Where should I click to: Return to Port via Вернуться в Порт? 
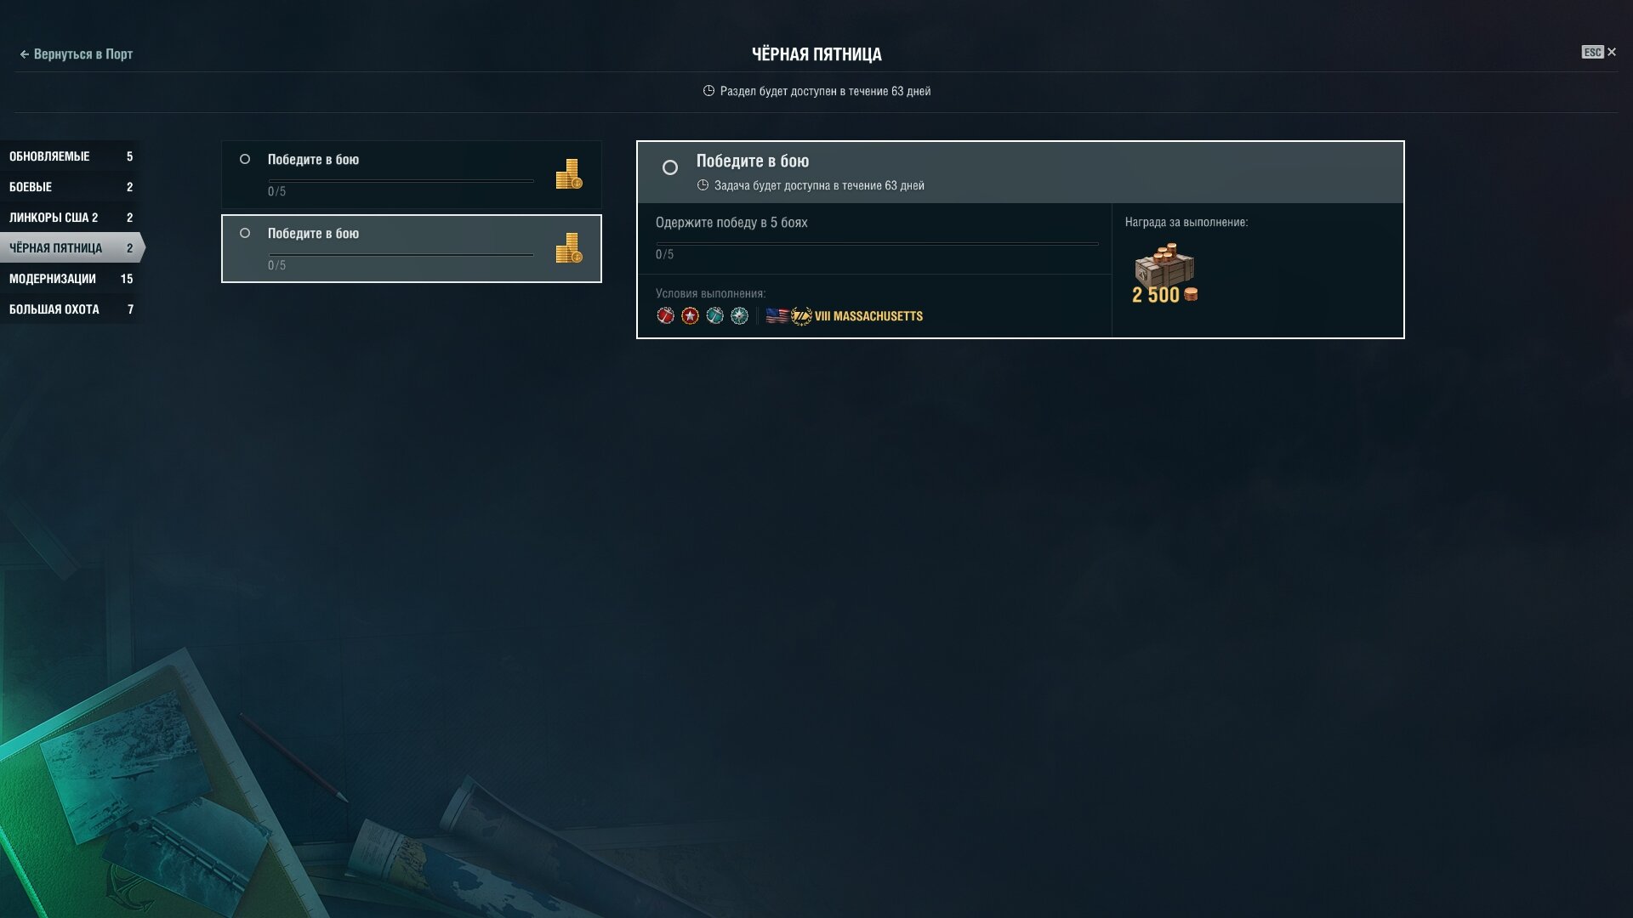(76, 54)
